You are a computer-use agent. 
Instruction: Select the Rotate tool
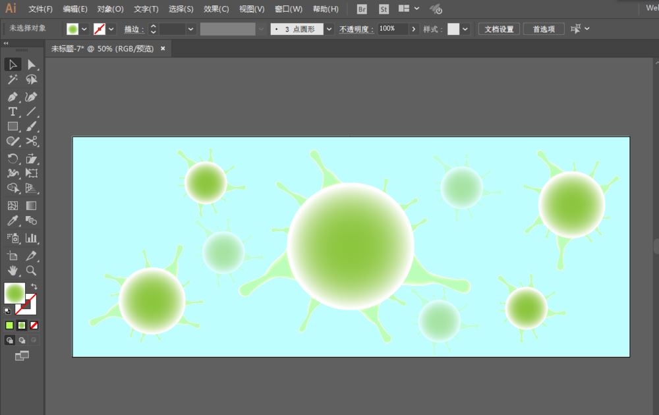click(x=13, y=158)
